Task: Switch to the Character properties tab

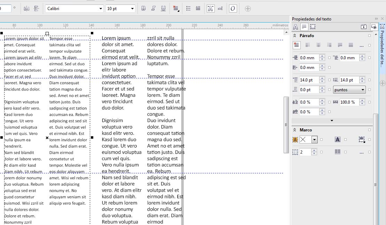Action: coord(296,27)
